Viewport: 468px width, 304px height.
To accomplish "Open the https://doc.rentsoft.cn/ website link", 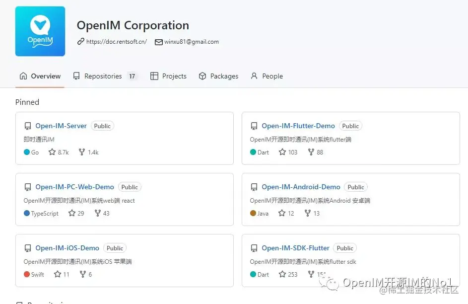I will pyautogui.click(x=117, y=42).
